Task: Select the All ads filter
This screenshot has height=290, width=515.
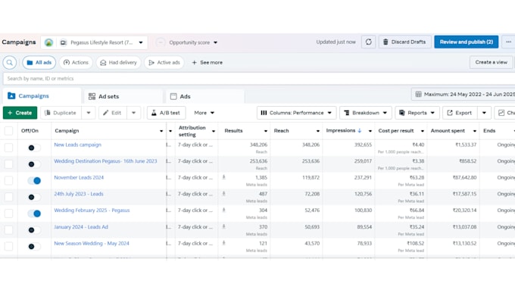Action: pos(39,62)
